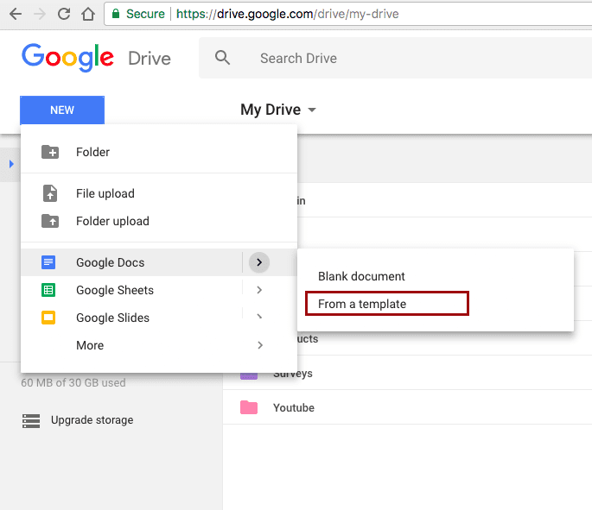
Task: Expand the Google Docs submenu arrow
Action: click(x=259, y=262)
